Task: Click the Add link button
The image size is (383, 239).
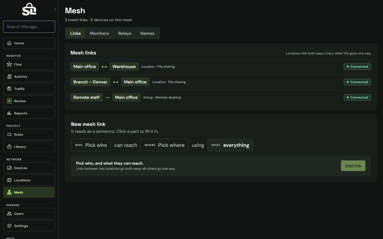Action: pos(353,166)
